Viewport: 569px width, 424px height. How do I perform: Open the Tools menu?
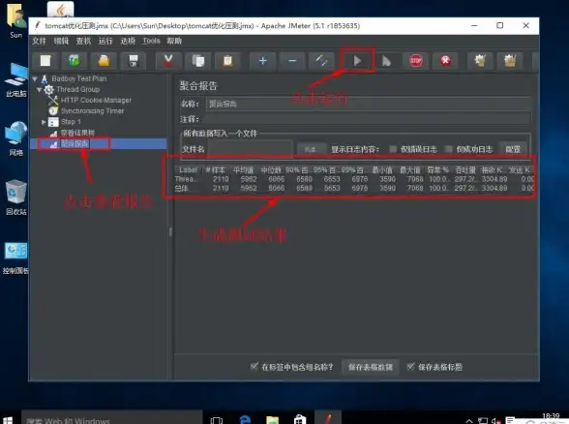click(x=151, y=41)
